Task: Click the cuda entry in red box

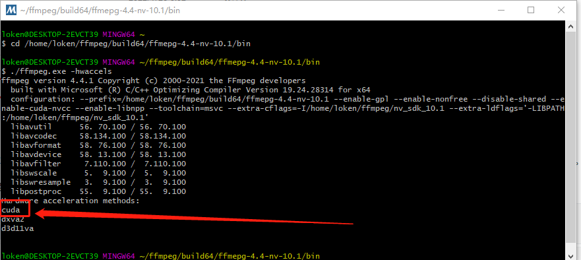Action: point(11,211)
